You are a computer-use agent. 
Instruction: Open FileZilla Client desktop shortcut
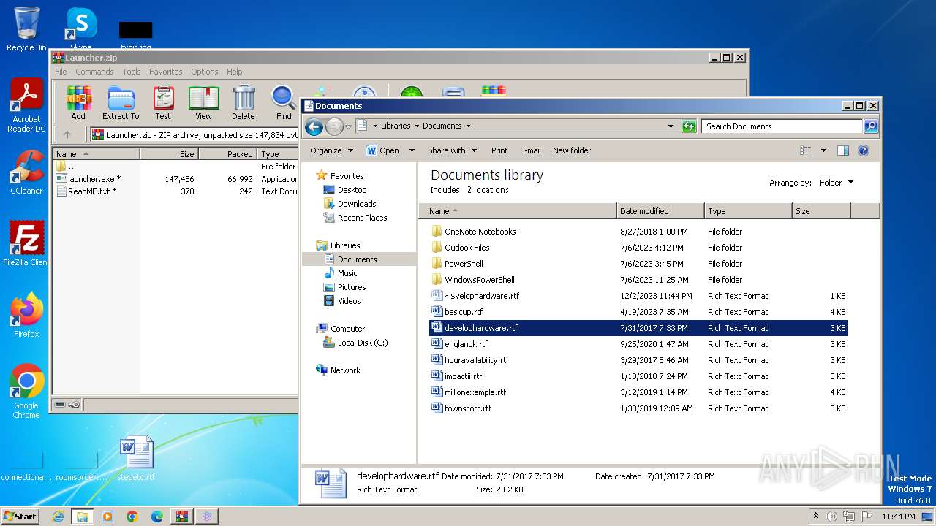[x=26, y=243]
